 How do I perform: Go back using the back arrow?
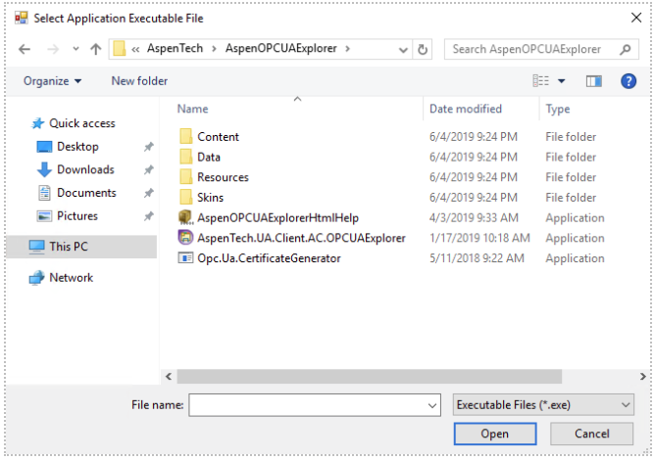point(25,49)
